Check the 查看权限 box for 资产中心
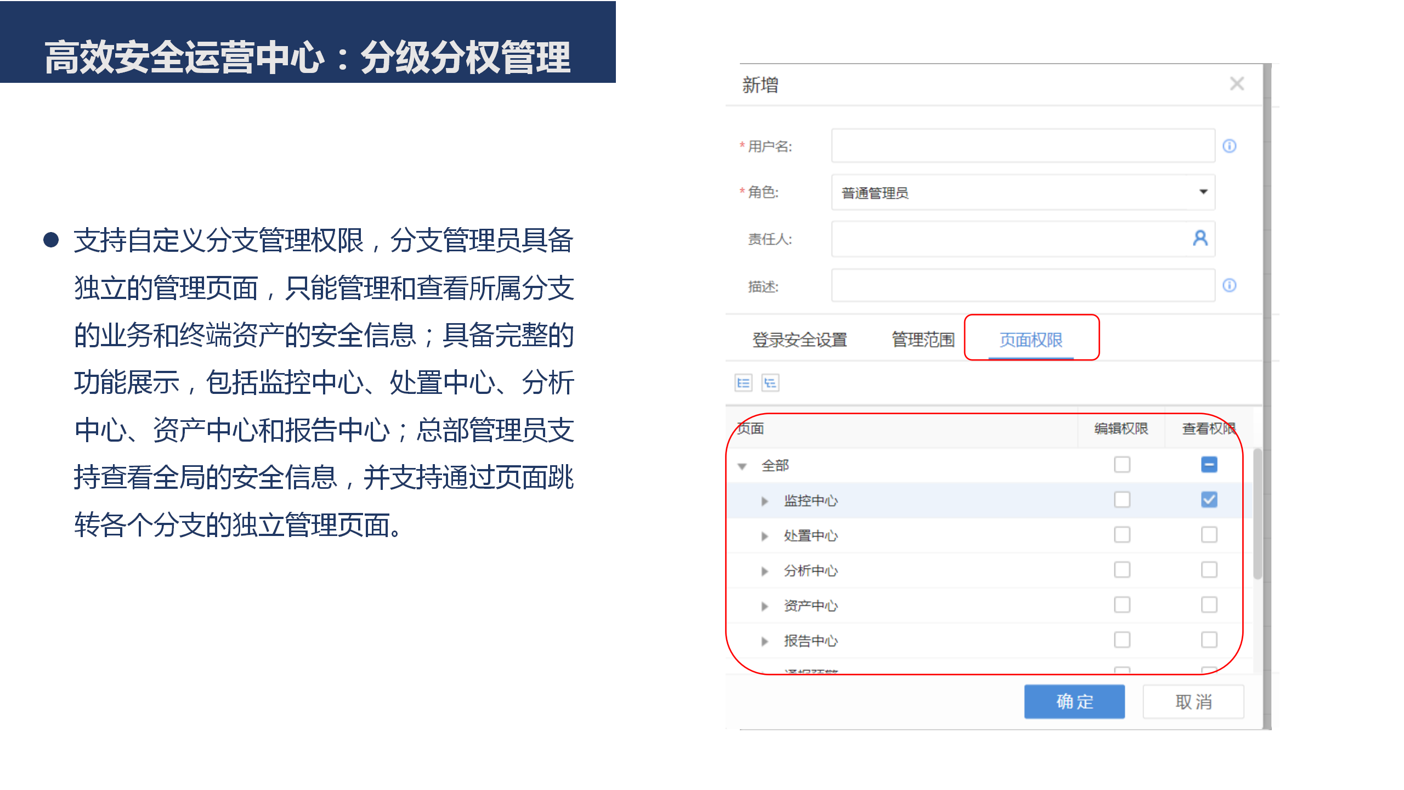The height and width of the screenshot is (790, 1404). [1209, 605]
